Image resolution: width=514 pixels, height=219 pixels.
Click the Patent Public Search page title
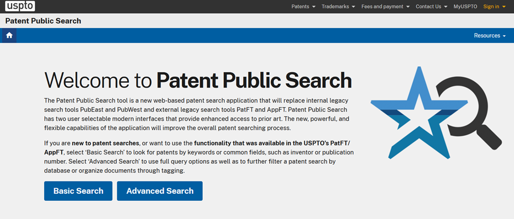point(43,21)
